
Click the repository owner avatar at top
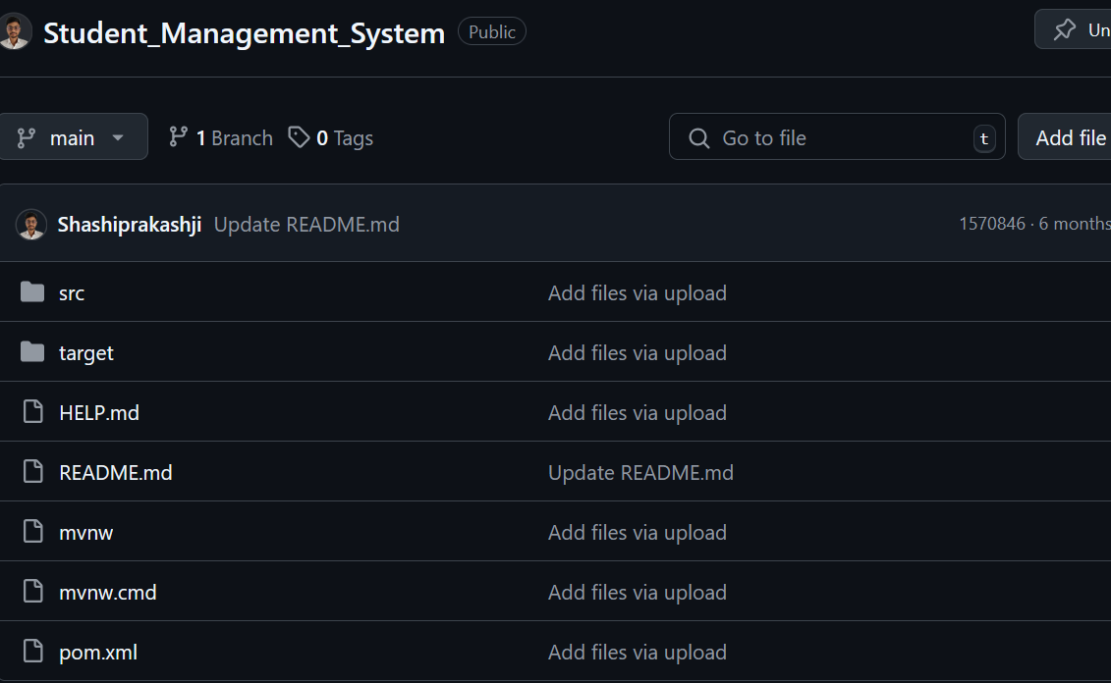point(13,31)
